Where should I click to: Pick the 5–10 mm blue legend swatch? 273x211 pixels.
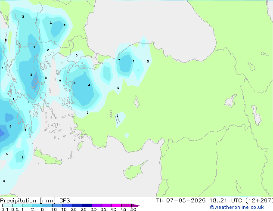(x=47, y=205)
